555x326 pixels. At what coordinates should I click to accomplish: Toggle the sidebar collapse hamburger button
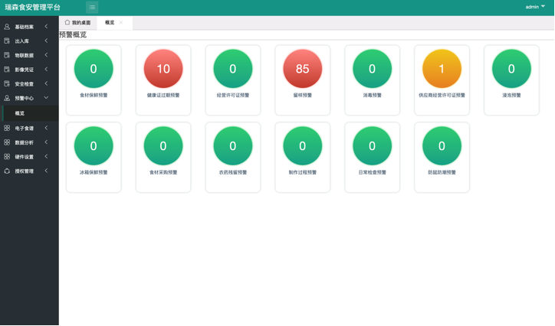(91, 8)
